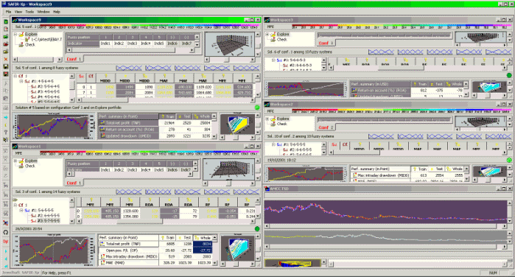
Task: Click the red 'Opt' icon in left toolbar
Action: pyautogui.click(x=6, y=241)
